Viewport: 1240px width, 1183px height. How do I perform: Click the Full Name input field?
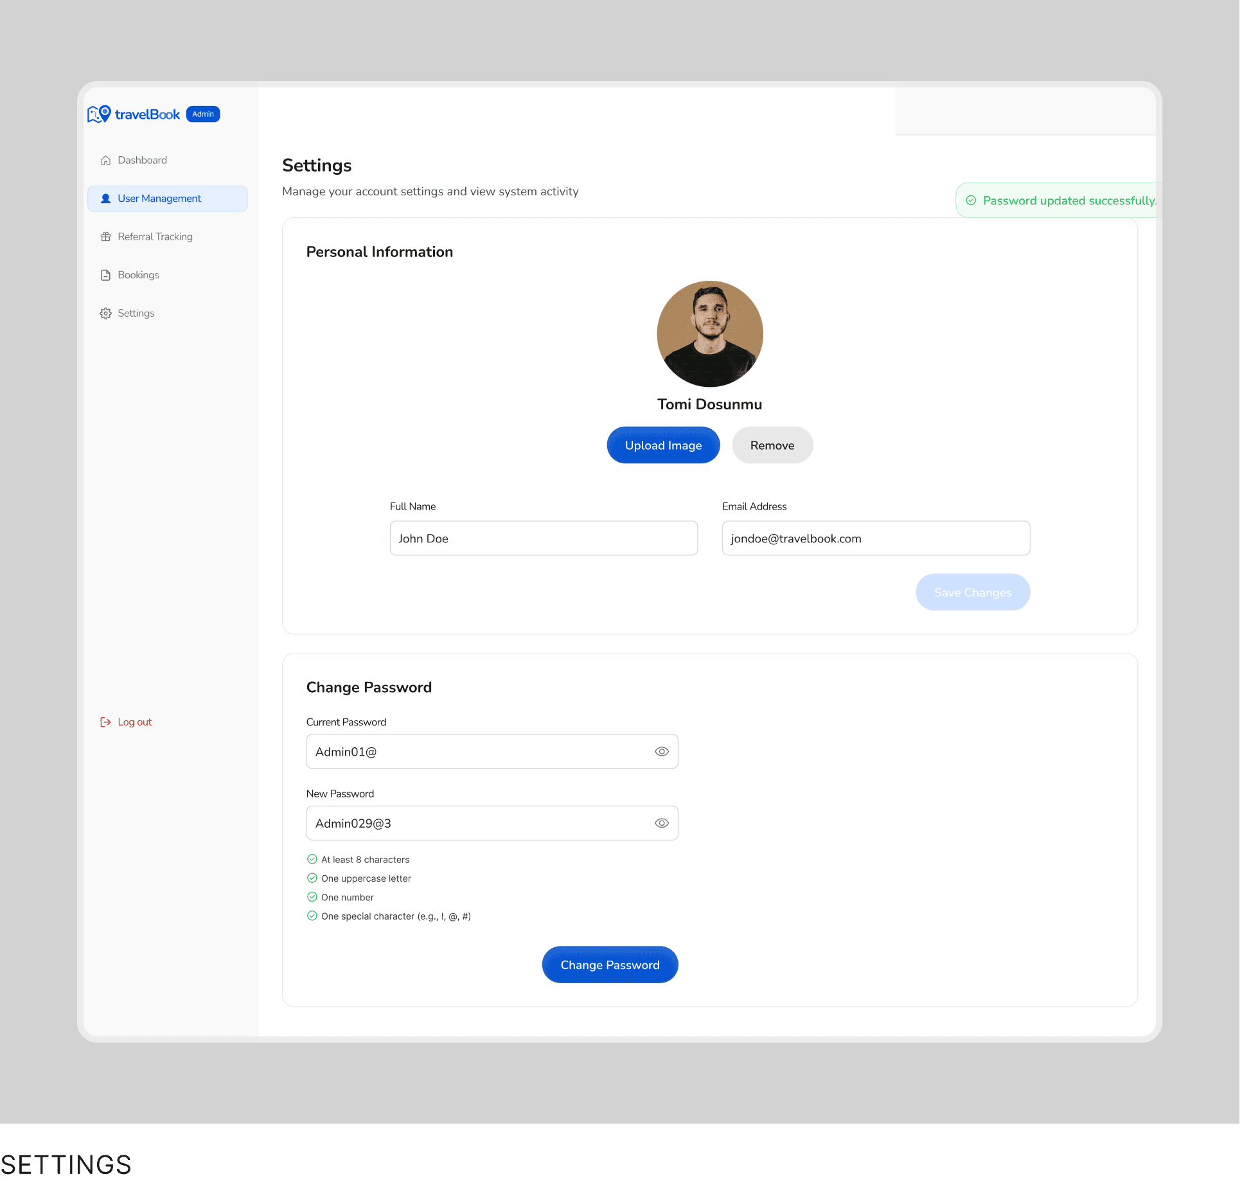point(544,538)
